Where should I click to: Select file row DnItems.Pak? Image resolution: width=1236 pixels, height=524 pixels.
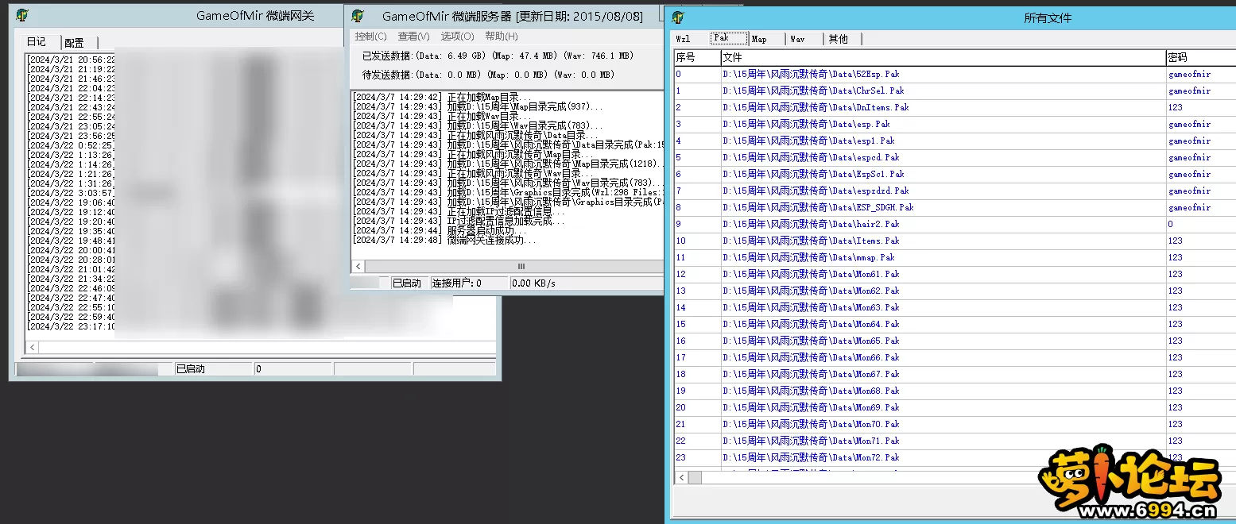954,107
